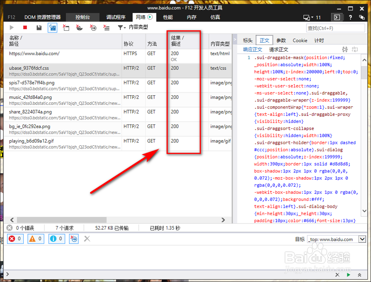The height and width of the screenshot is (282, 371).
Task: Focus the 查找(Ctrl+F) search box
Action: pos(335,28)
